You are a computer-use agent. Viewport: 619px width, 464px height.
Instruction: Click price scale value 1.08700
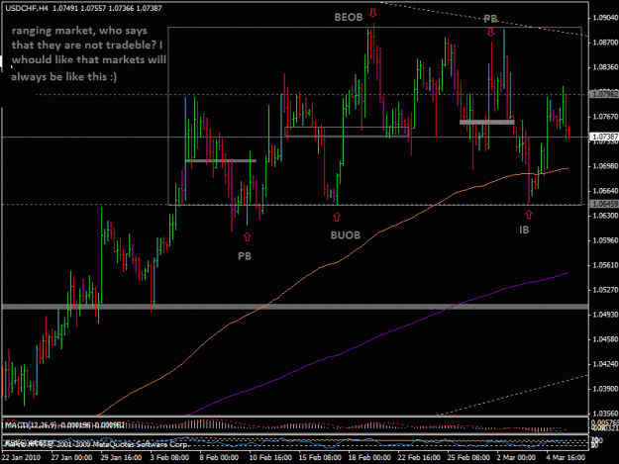pyautogui.click(x=605, y=43)
